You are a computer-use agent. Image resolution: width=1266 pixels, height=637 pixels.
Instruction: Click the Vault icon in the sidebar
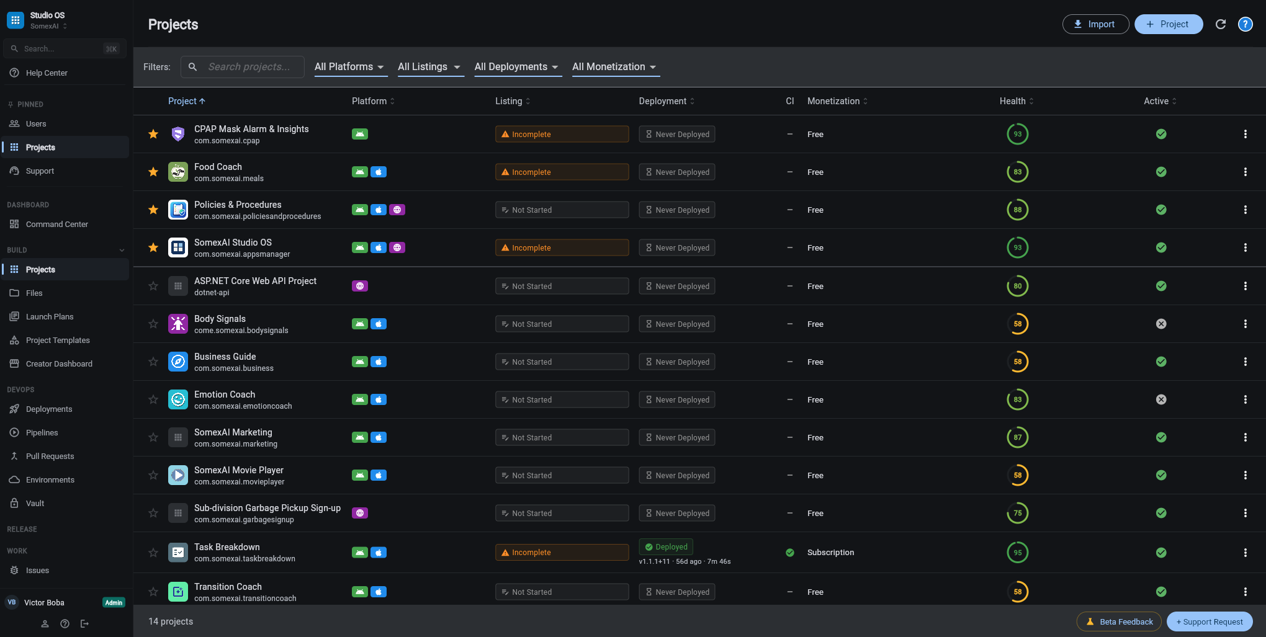(14, 503)
